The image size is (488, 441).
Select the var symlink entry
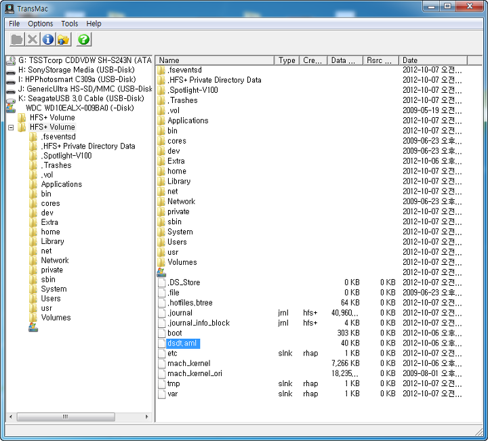172,394
